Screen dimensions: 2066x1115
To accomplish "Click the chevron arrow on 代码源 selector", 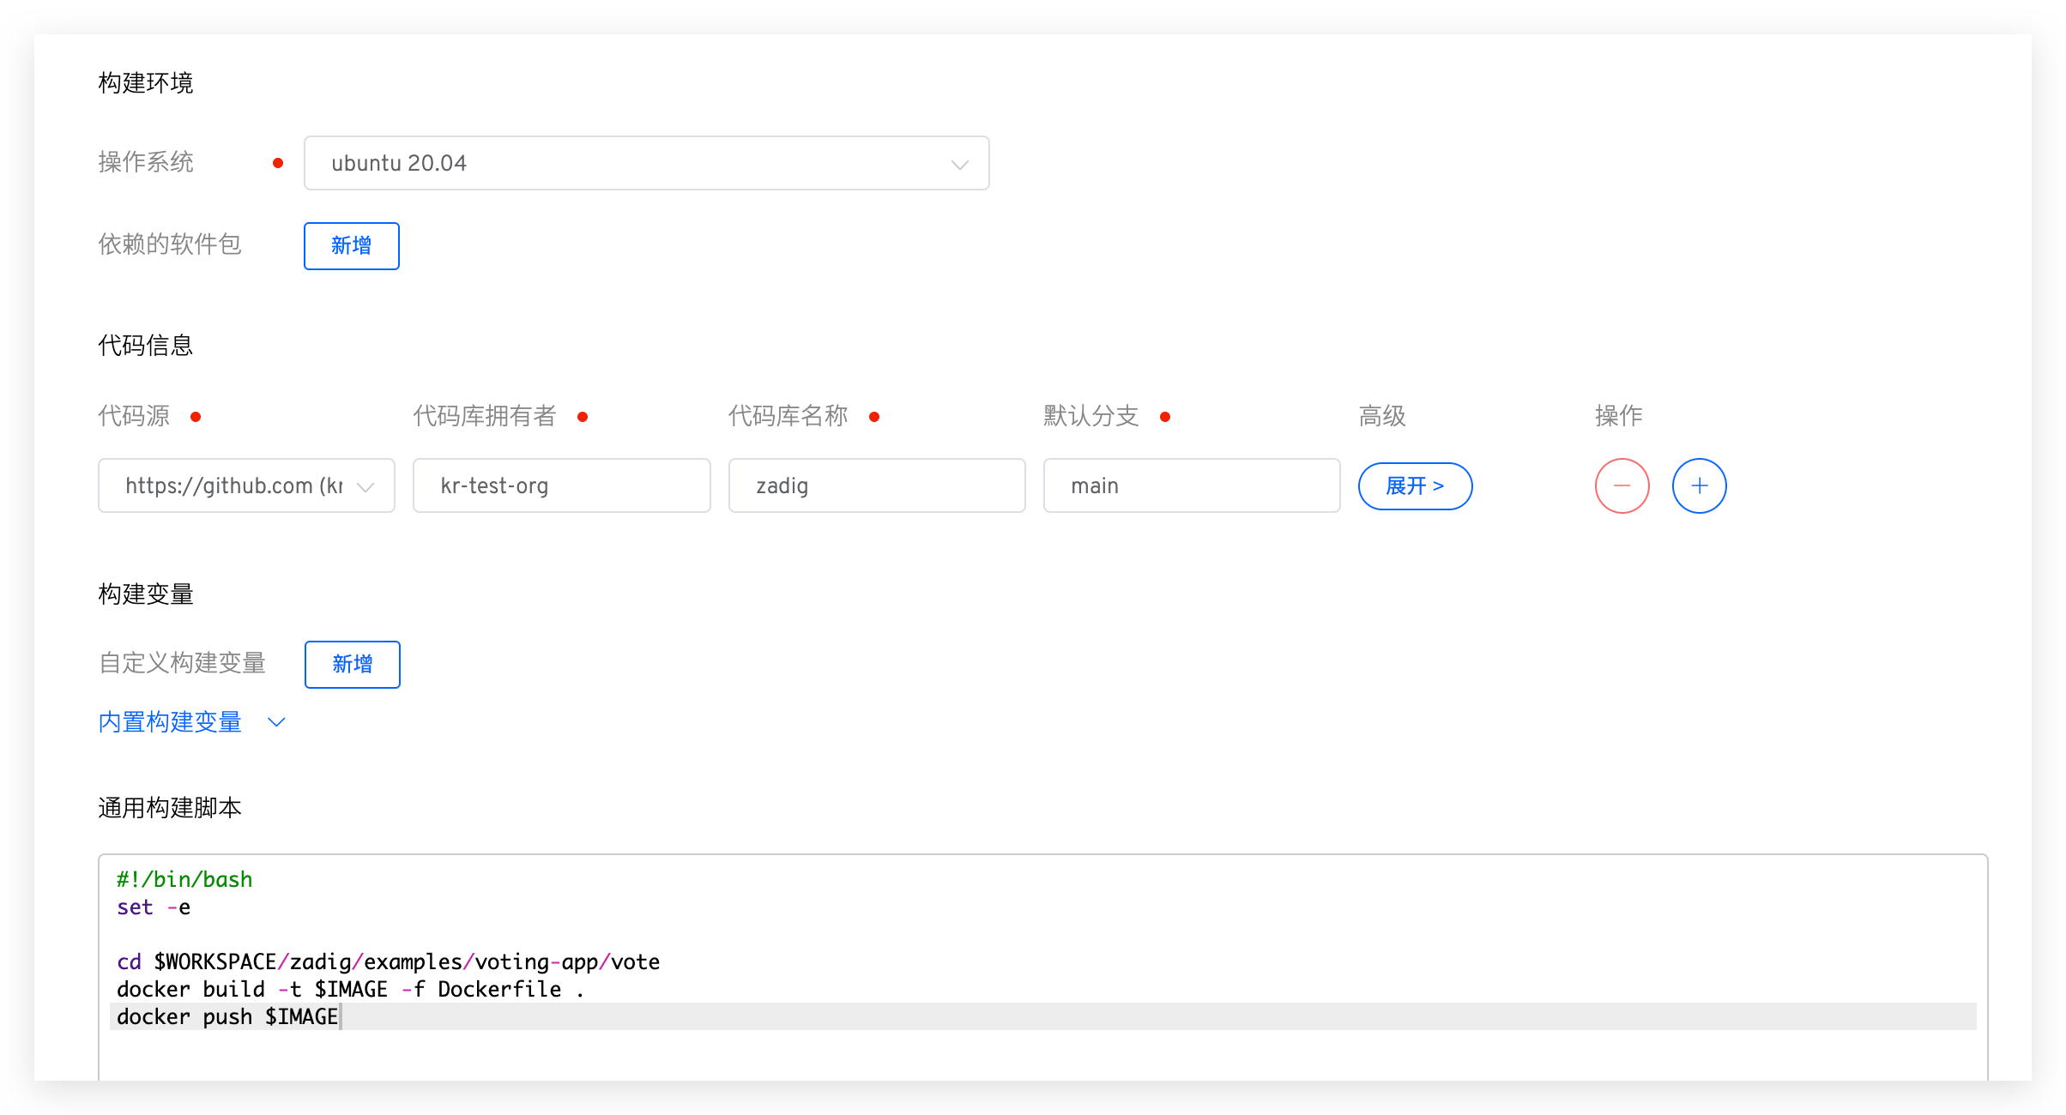I will (367, 485).
